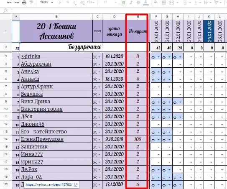Open the ЕленаПремудрая profile link
Image resolution: width=227 pixels, height=189 pixels.
coord(42,139)
